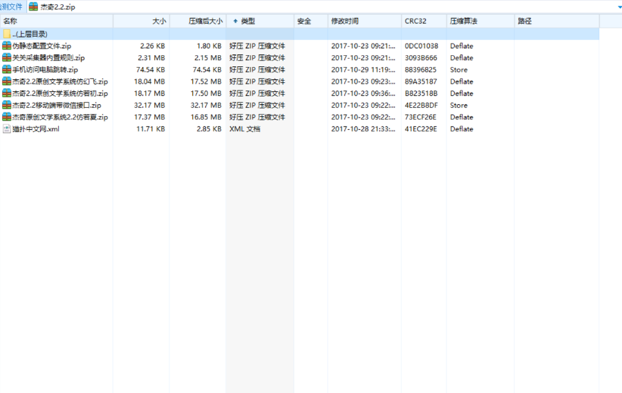Viewport: 622px width, 393px height.
Task: Select file 关关采集器内置规则.zip
Action: (48, 58)
